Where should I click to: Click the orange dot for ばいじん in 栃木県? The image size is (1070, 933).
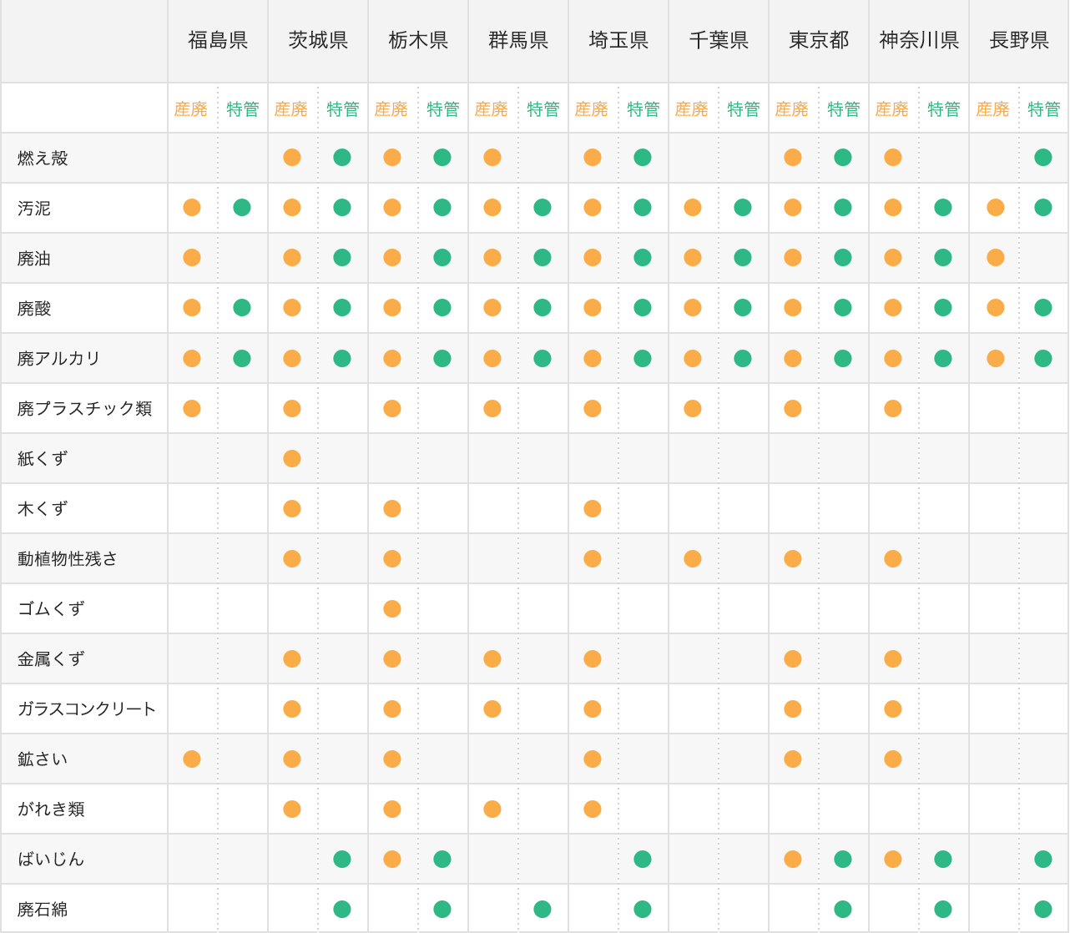392,859
